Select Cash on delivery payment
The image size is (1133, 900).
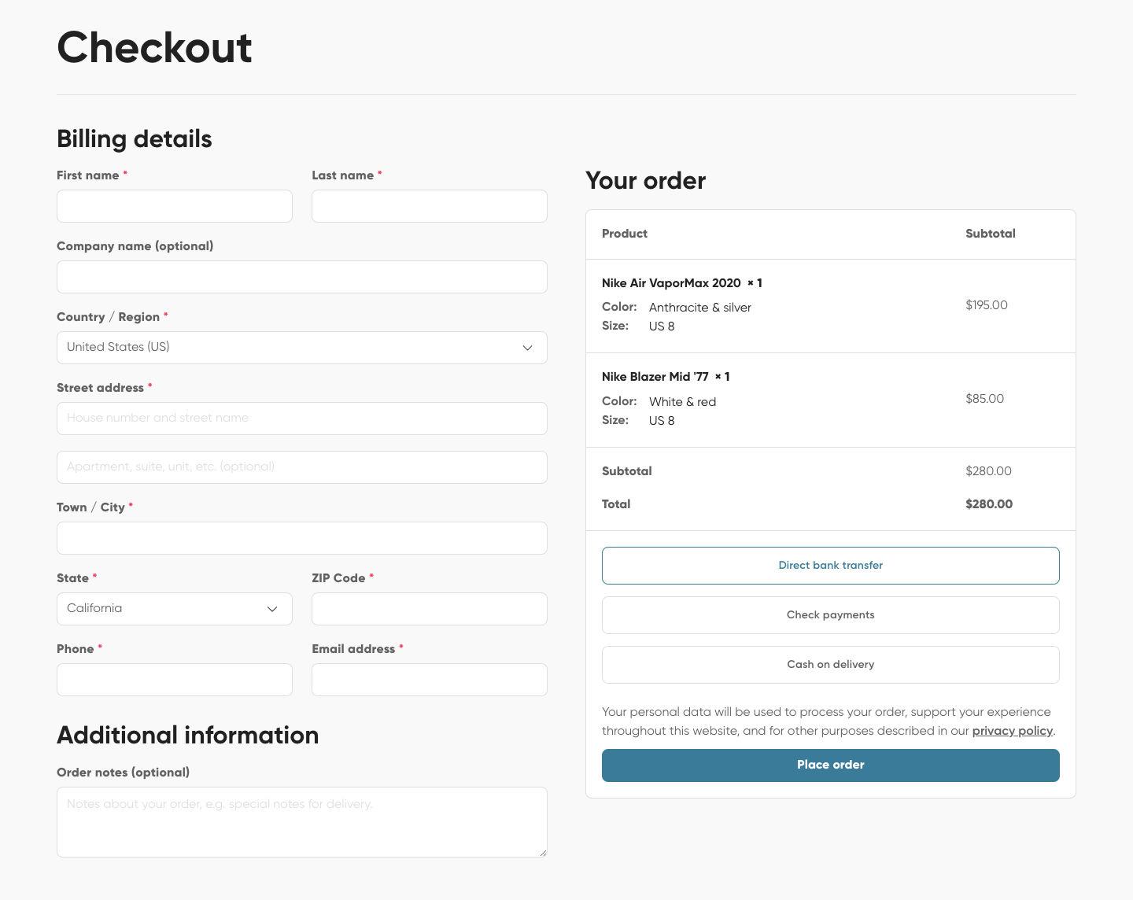tap(830, 665)
